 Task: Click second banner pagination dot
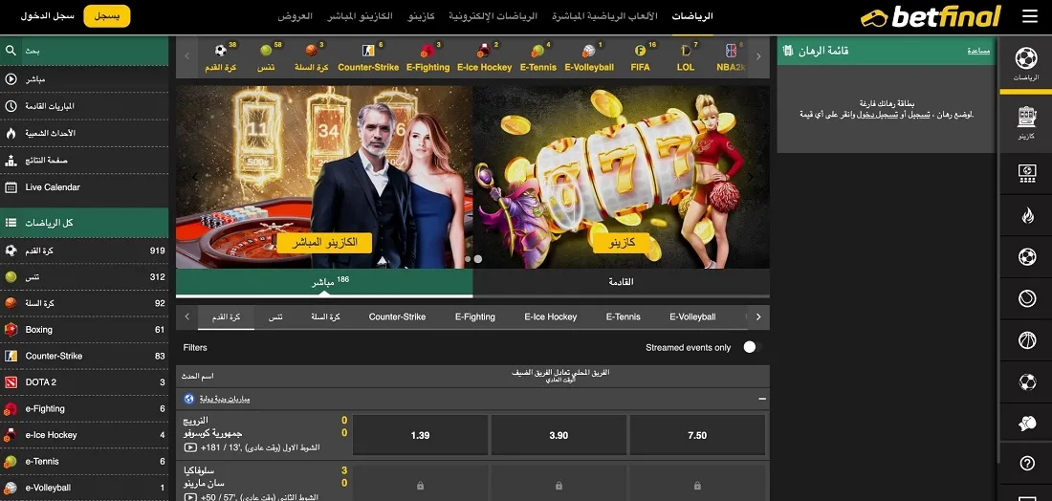[477, 259]
